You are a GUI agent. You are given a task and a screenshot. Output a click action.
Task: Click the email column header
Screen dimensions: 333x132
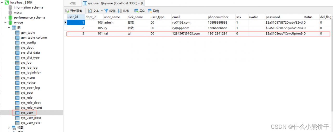point(189,17)
